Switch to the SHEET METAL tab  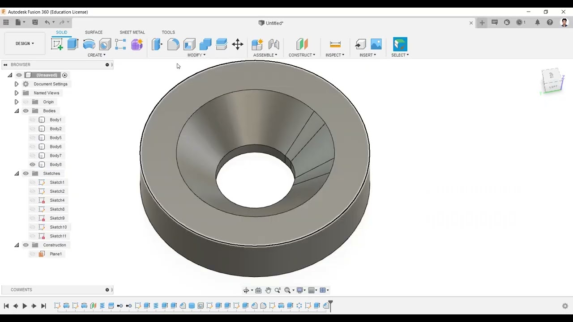(x=132, y=32)
